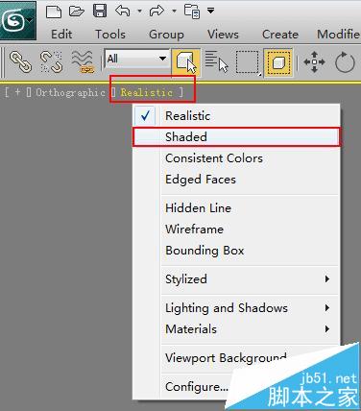Image resolution: width=361 pixels, height=411 pixels.
Task: Choose the Rectangular Selection Region tool
Action: click(x=248, y=62)
